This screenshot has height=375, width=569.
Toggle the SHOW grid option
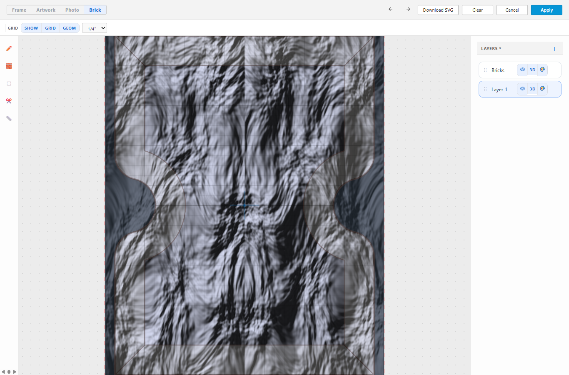pyautogui.click(x=31, y=28)
